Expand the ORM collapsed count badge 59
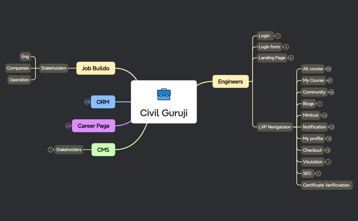The height and width of the screenshot is (221, 358). coord(87,102)
